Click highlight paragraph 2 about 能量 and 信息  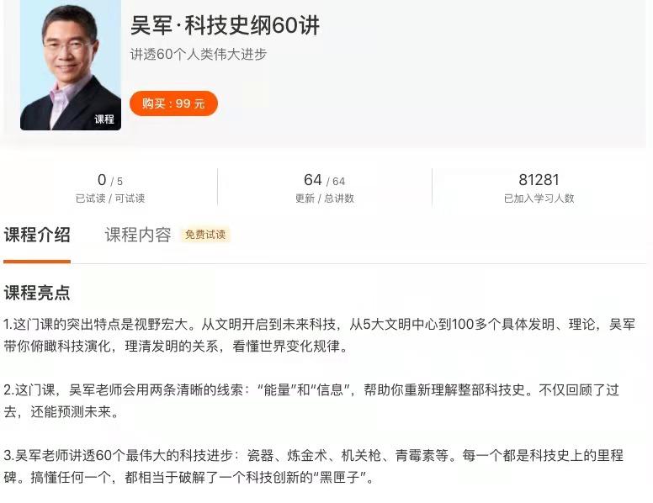coord(311,400)
